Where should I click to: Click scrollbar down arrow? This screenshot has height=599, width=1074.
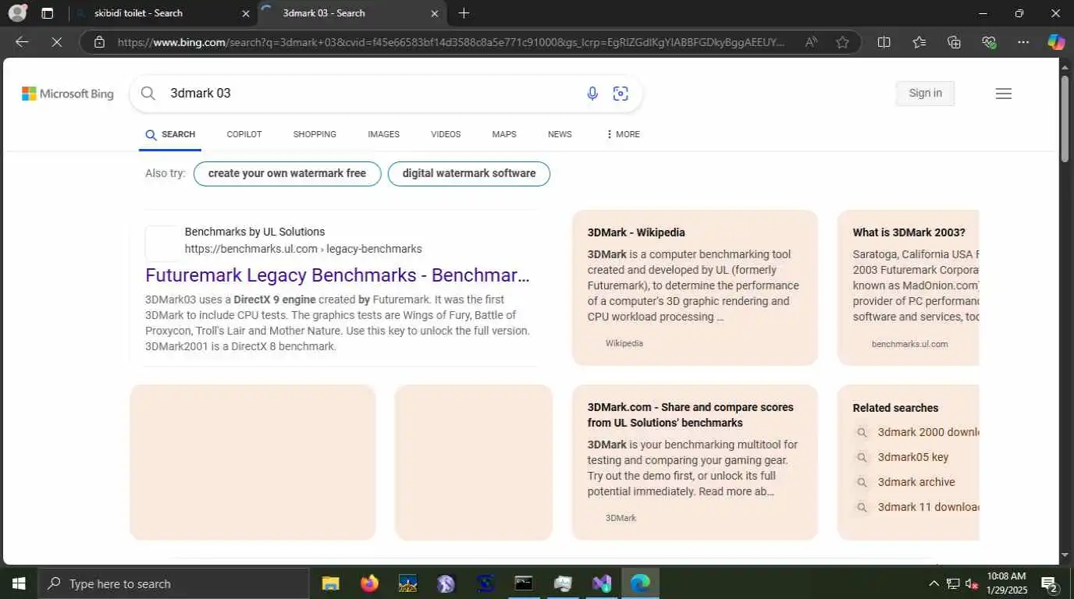point(1065,555)
